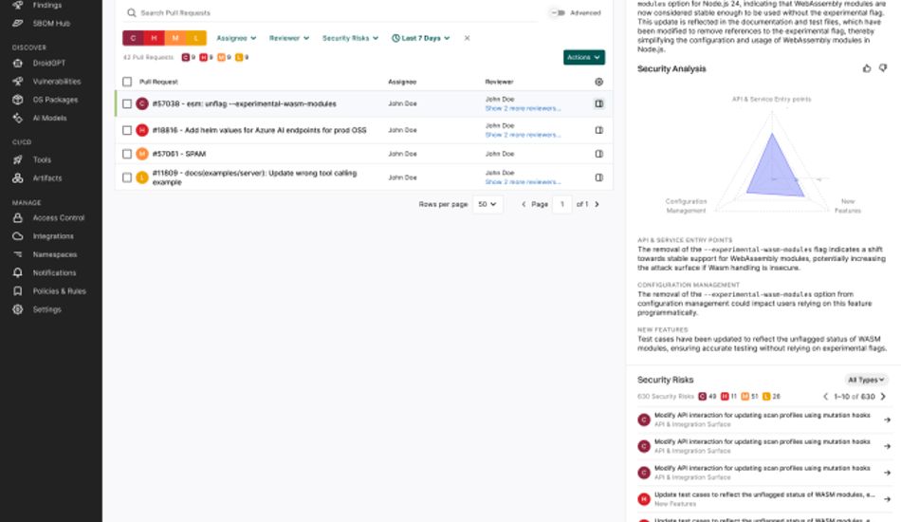Image resolution: width=901 pixels, height=522 pixels.
Task: Click the Integrations cloud icon
Action: (x=18, y=236)
